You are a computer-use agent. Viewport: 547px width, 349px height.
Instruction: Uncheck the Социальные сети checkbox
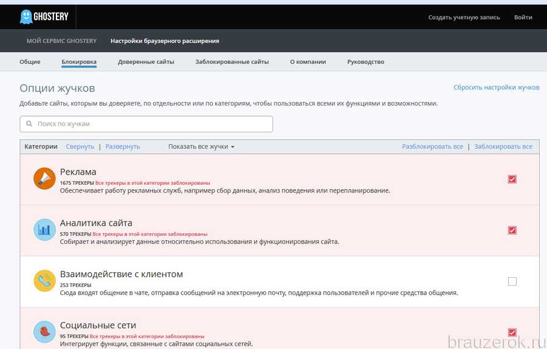pos(512,332)
